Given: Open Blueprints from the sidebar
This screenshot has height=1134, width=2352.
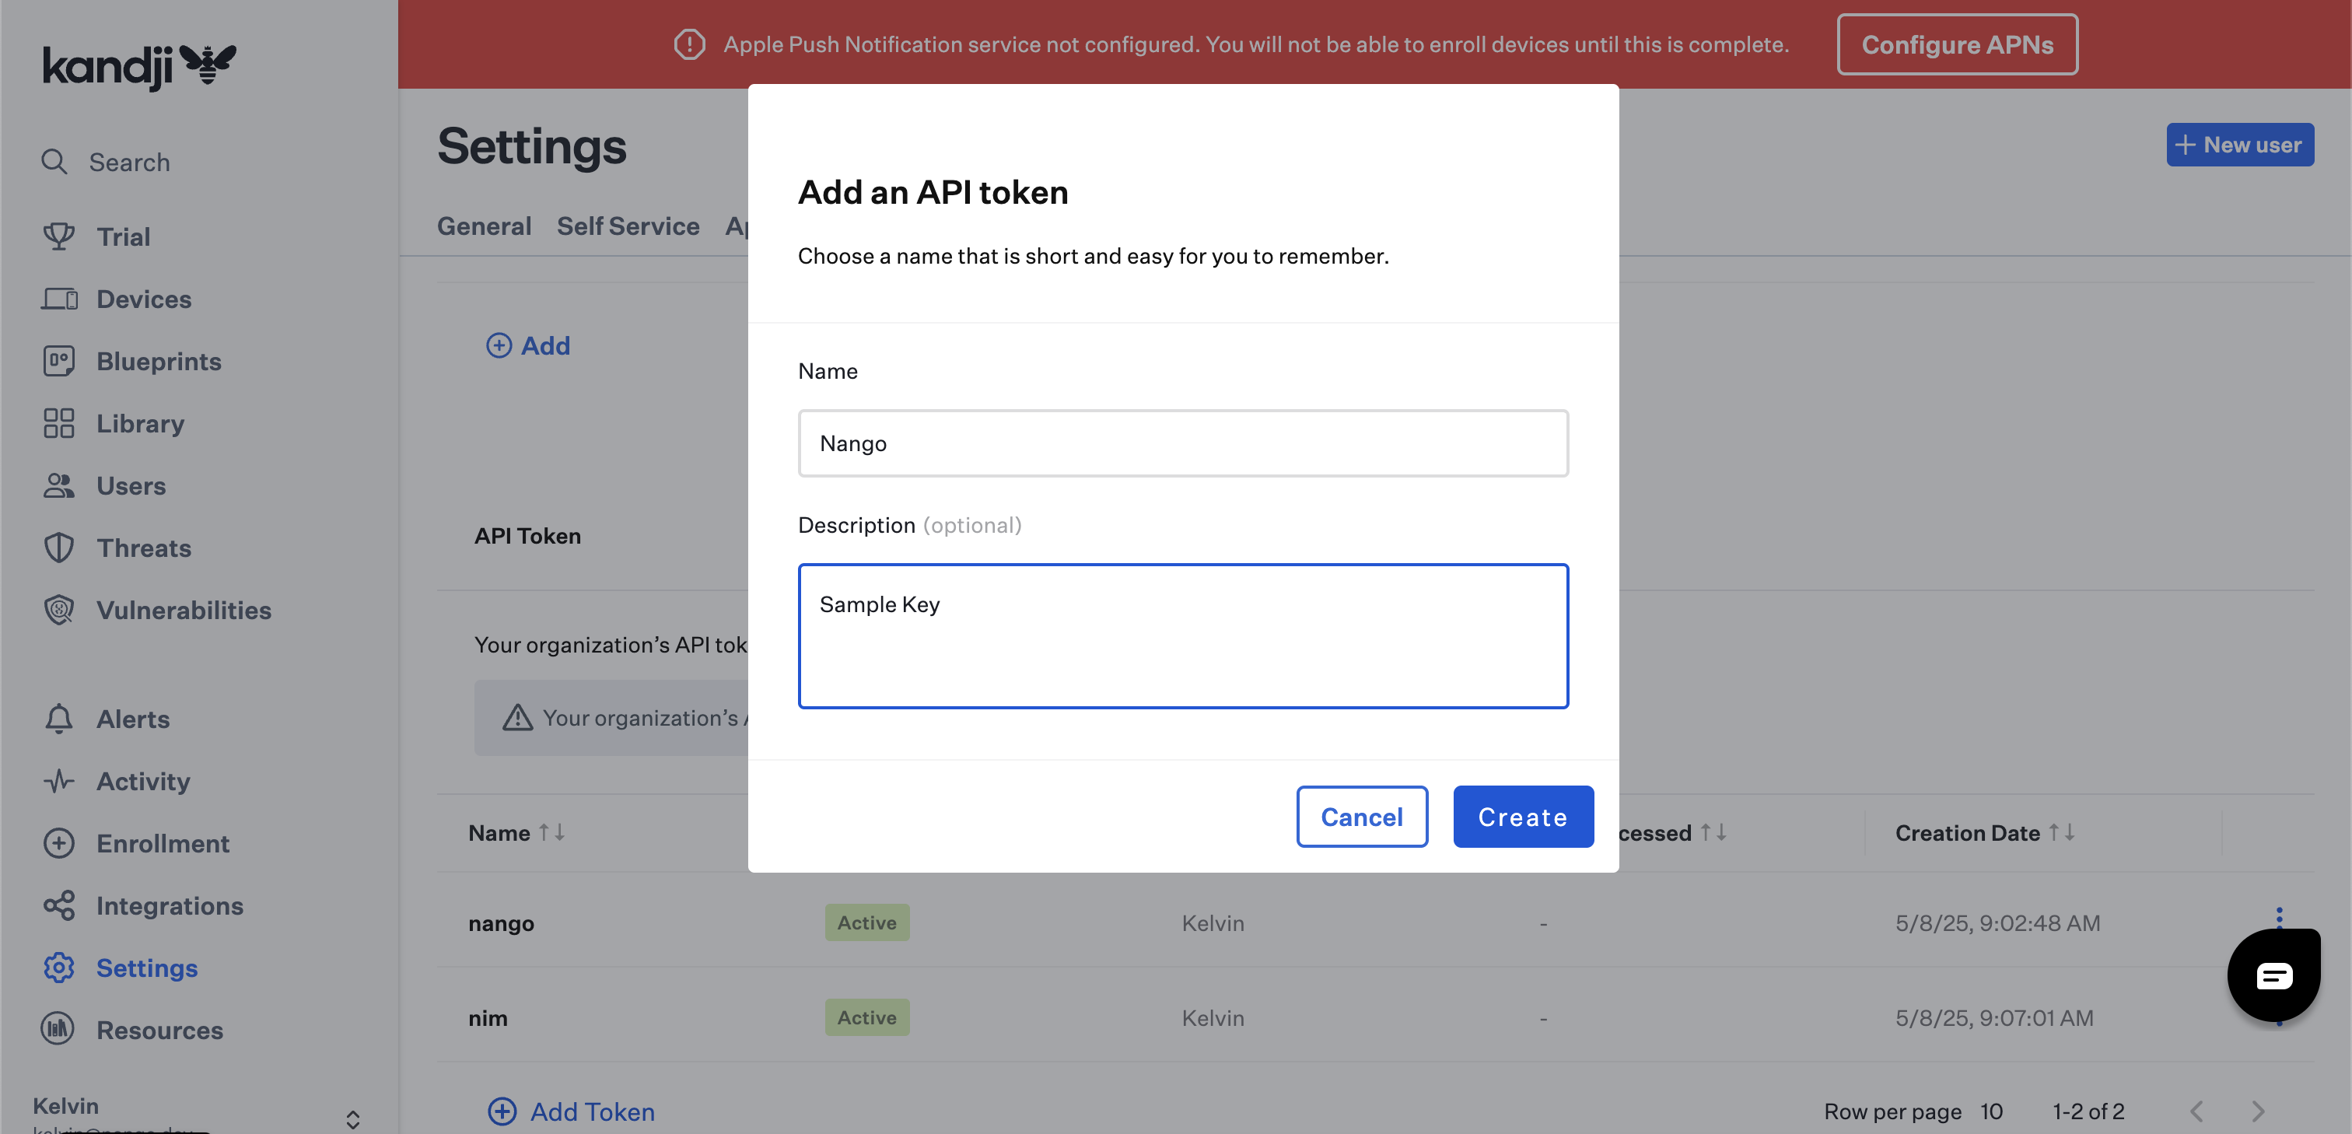Looking at the screenshot, I should click(x=158, y=362).
